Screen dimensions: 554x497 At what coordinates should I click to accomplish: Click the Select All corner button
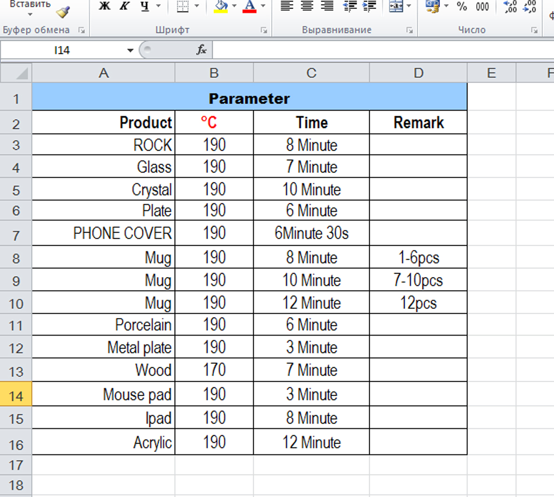click(x=16, y=73)
